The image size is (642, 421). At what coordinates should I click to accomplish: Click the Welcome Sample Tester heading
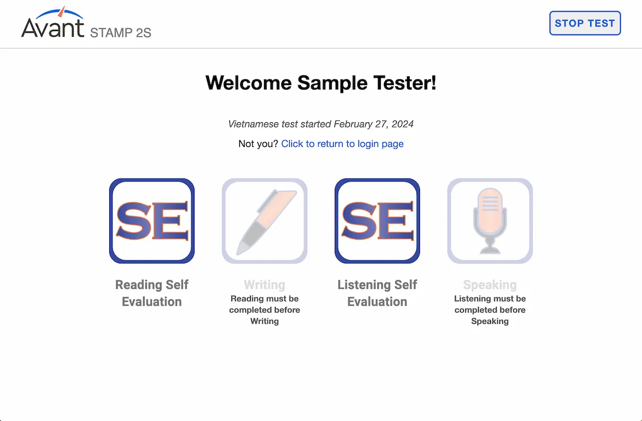click(321, 83)
